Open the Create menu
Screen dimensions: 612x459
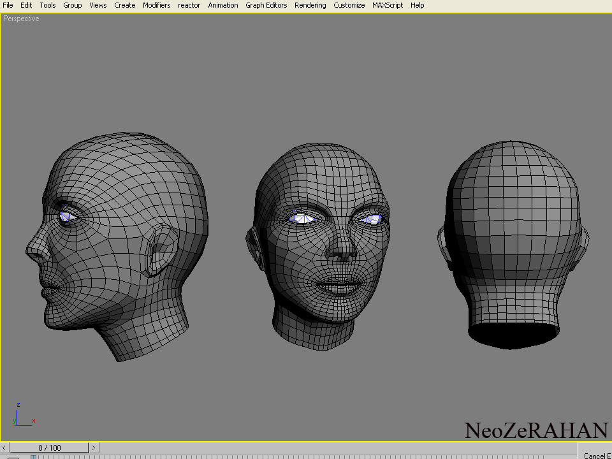(x=125, y=5)
